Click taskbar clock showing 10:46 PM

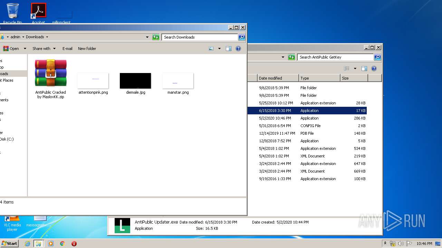(424, 244)
